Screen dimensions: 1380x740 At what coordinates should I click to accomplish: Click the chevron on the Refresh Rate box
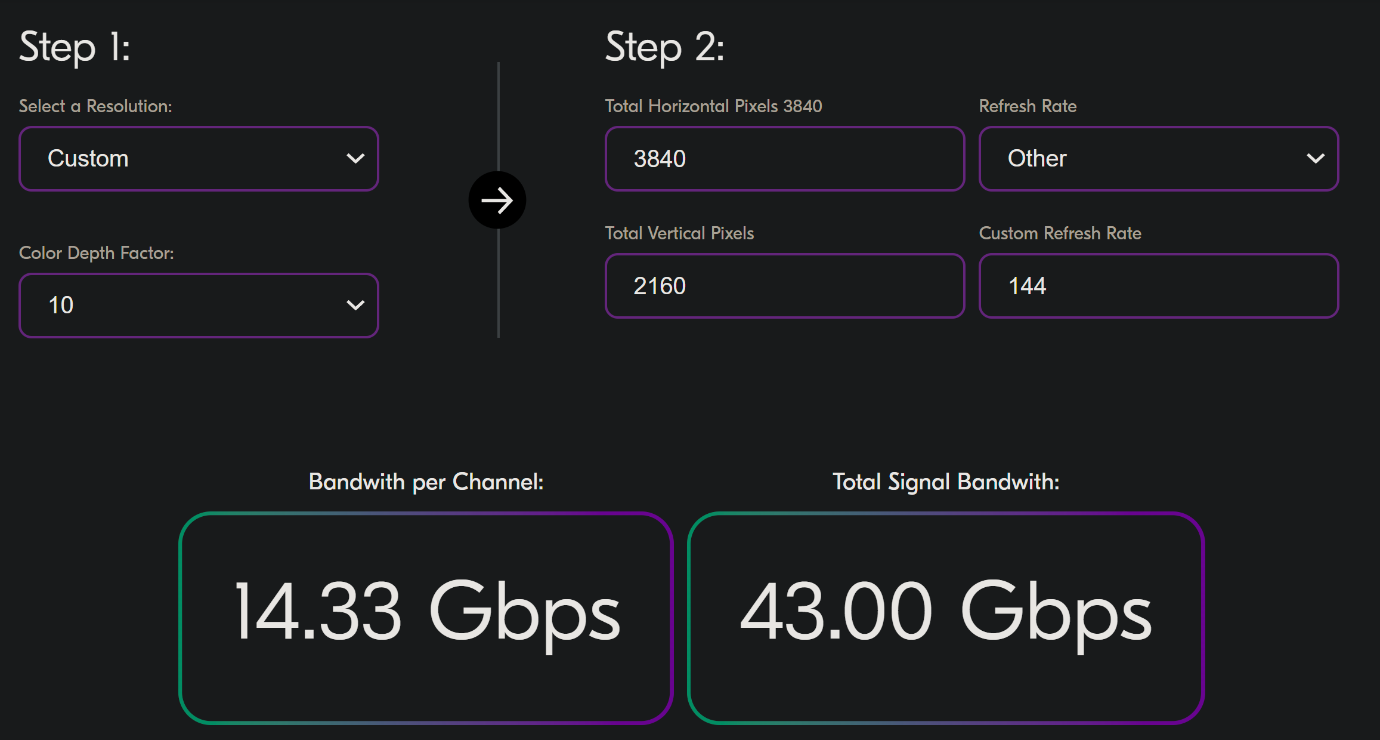[1315, 159]
